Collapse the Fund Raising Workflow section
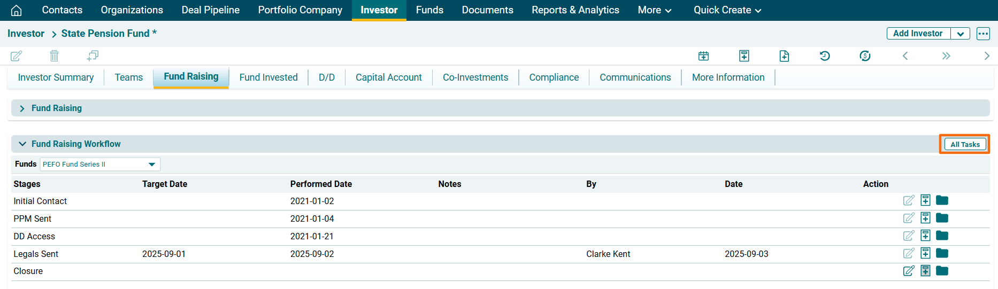The height and width of the screenshot is (289, 998). click(22, 144)
